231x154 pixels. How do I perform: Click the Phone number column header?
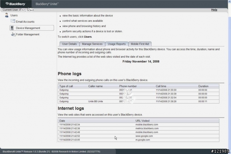tap(128, 86)
